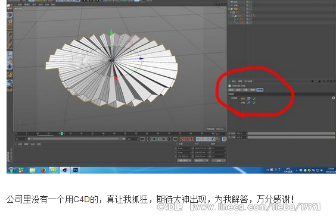Select Polygons mode icon in left palette
This screenshot has width=336, height=217.
pyautogui.click(x=10, y=46)
